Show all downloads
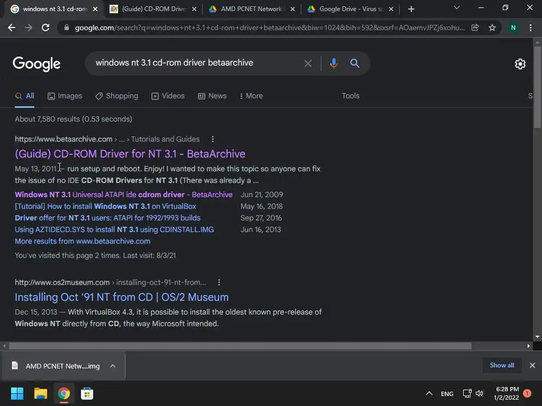The image size is (542, 406). click(x=502, y=365)
